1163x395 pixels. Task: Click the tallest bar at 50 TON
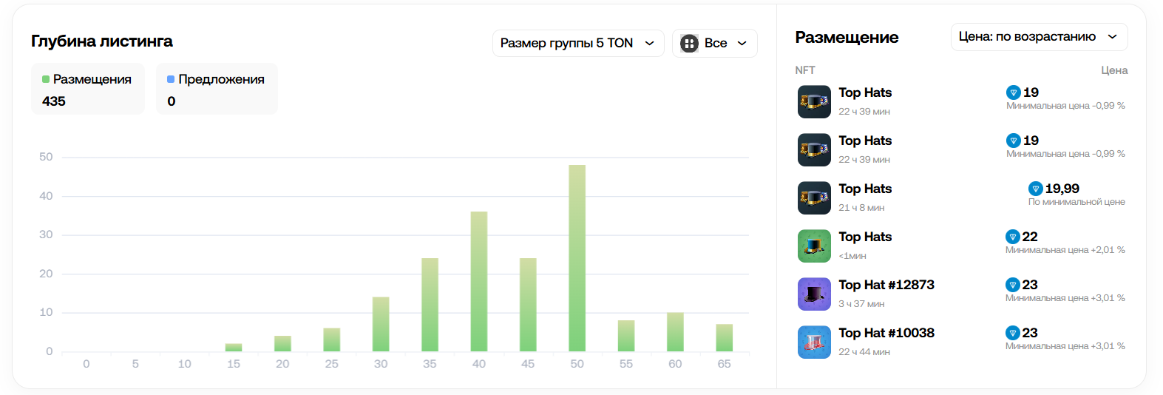577,258
